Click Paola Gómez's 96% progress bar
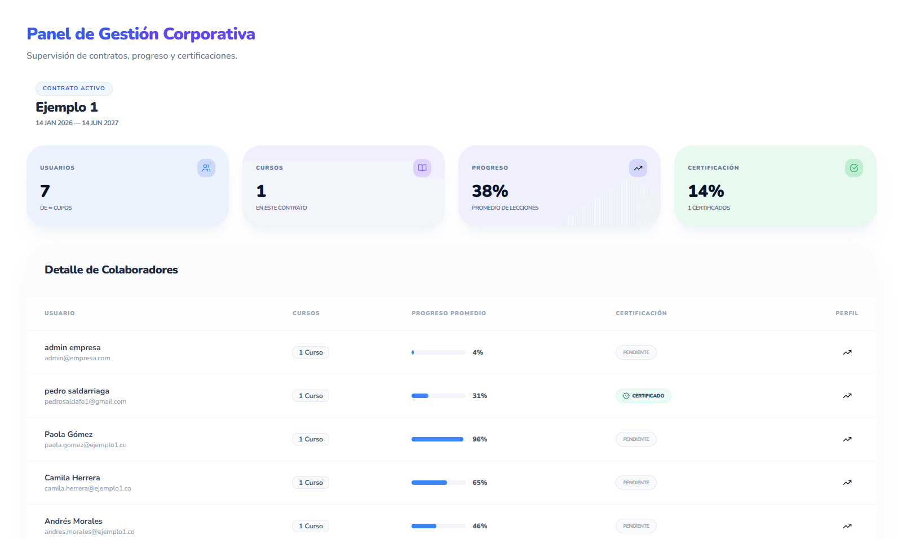Image resolution: width=902 pixels, height=539 pixels. 438,439
